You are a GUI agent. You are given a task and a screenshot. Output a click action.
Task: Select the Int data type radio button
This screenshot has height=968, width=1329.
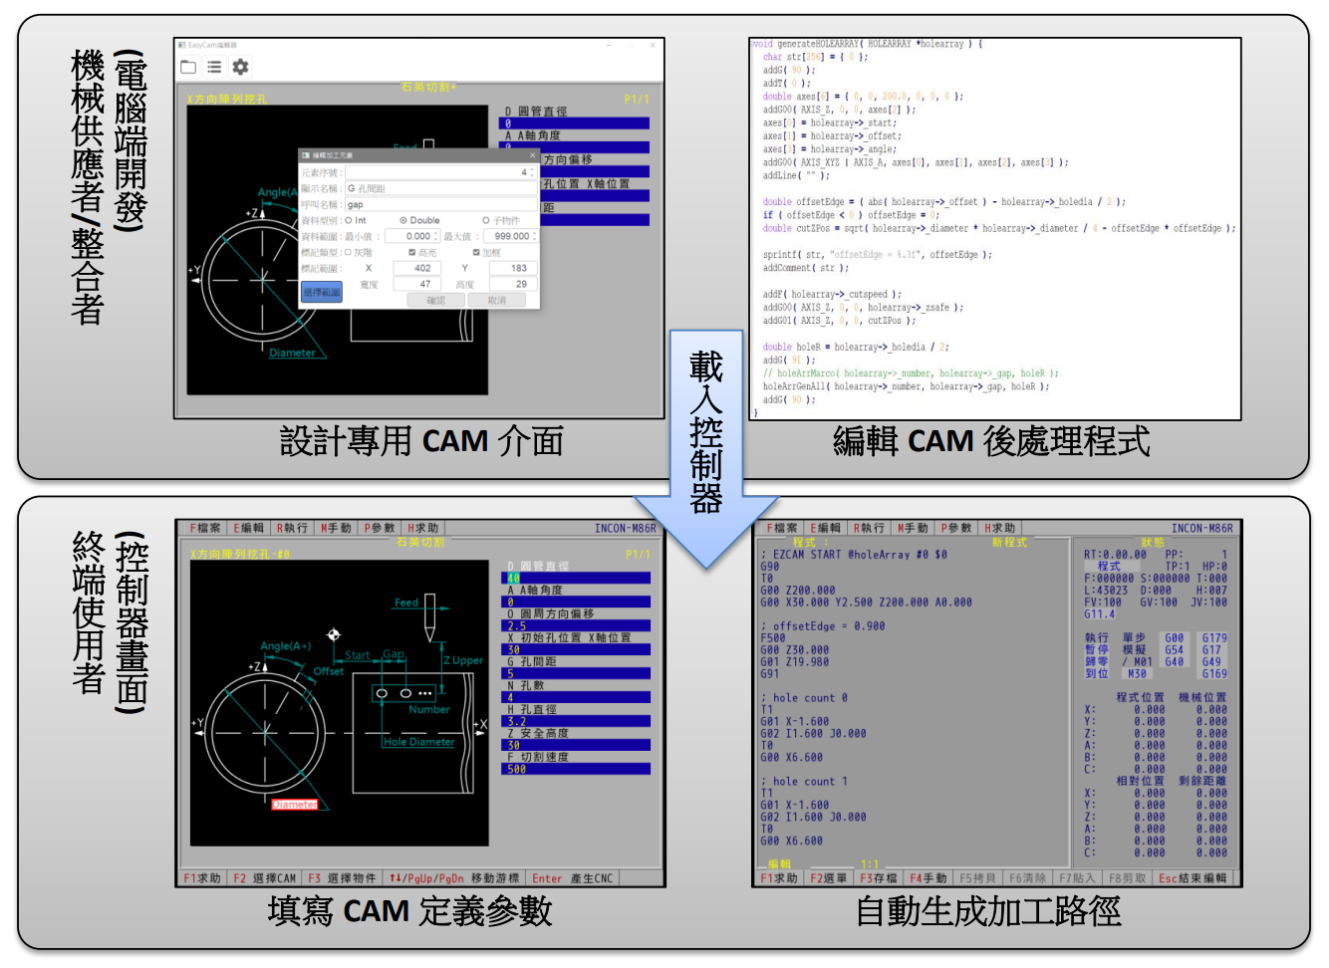click(x=349, y=221)
